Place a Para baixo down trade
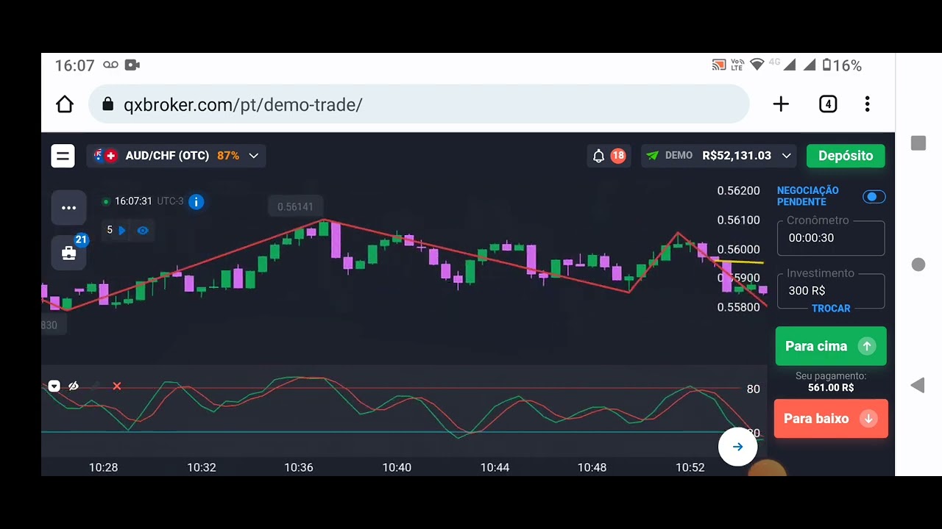The height and width of the screenshot is (529, 942). pos(831,419)
